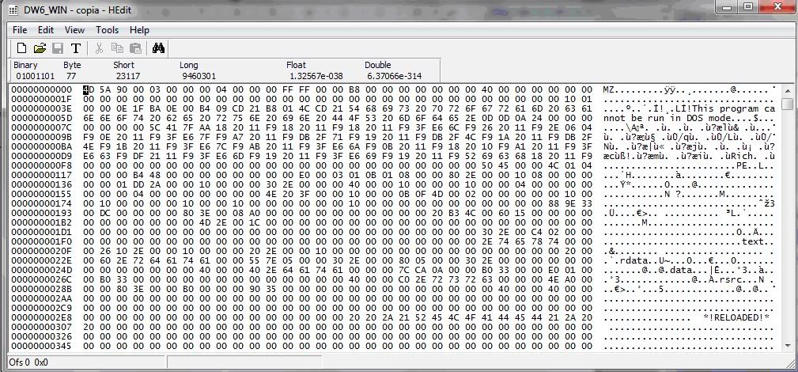Click the Paste clipboard icon
This screenshot has width=798, height=372.
134,48
